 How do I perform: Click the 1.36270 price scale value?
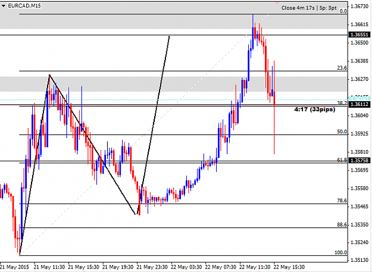tap(360, 79)
